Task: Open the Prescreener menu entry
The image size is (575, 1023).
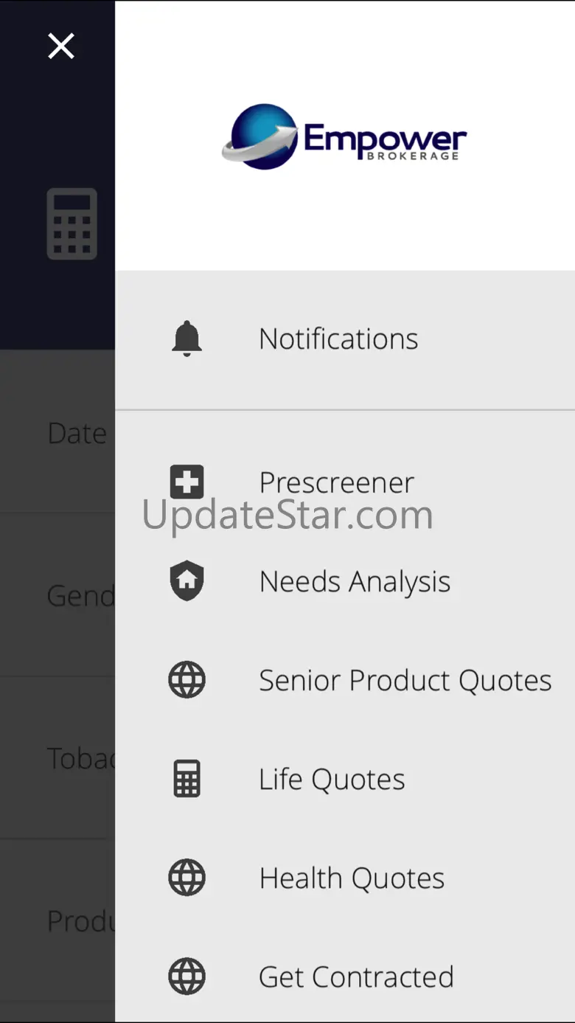Action: click(x=336, y=483)
